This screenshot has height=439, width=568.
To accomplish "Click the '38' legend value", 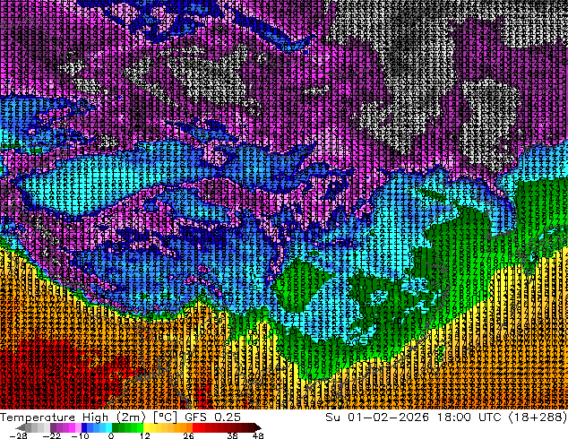I will click(x=233, y=435).
